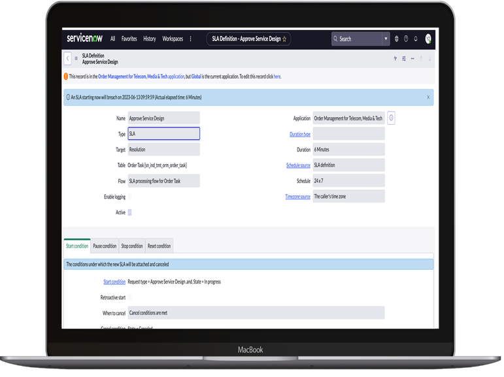
Task: Click table text Order Task [sn_ind_tmt_orm_order_task]
Action: point(157,165)
